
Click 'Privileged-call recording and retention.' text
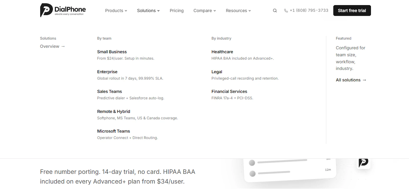(x=245, y=78)
